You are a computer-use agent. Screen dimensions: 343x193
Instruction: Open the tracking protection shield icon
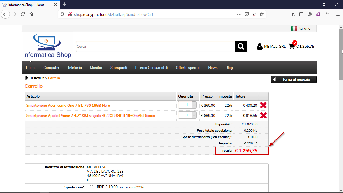(62, 14)
